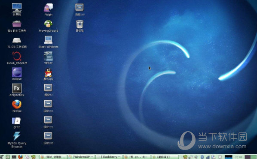Open the volume speaker tray icon

(196, 157)
